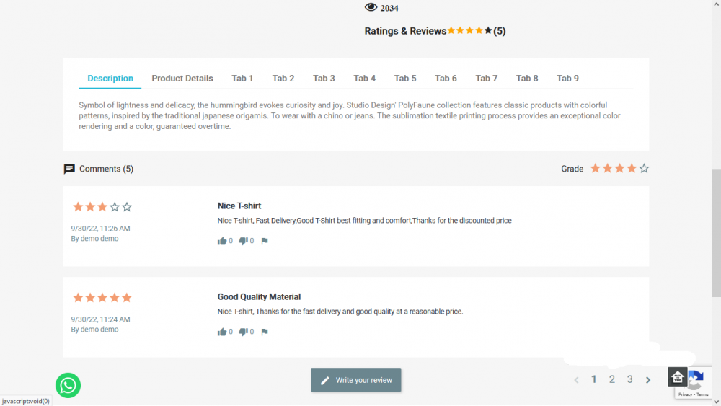The image size is (721, 406).
Task: Click the 9/30/22, 11:24 AM date
Action: tap(100, 319)
